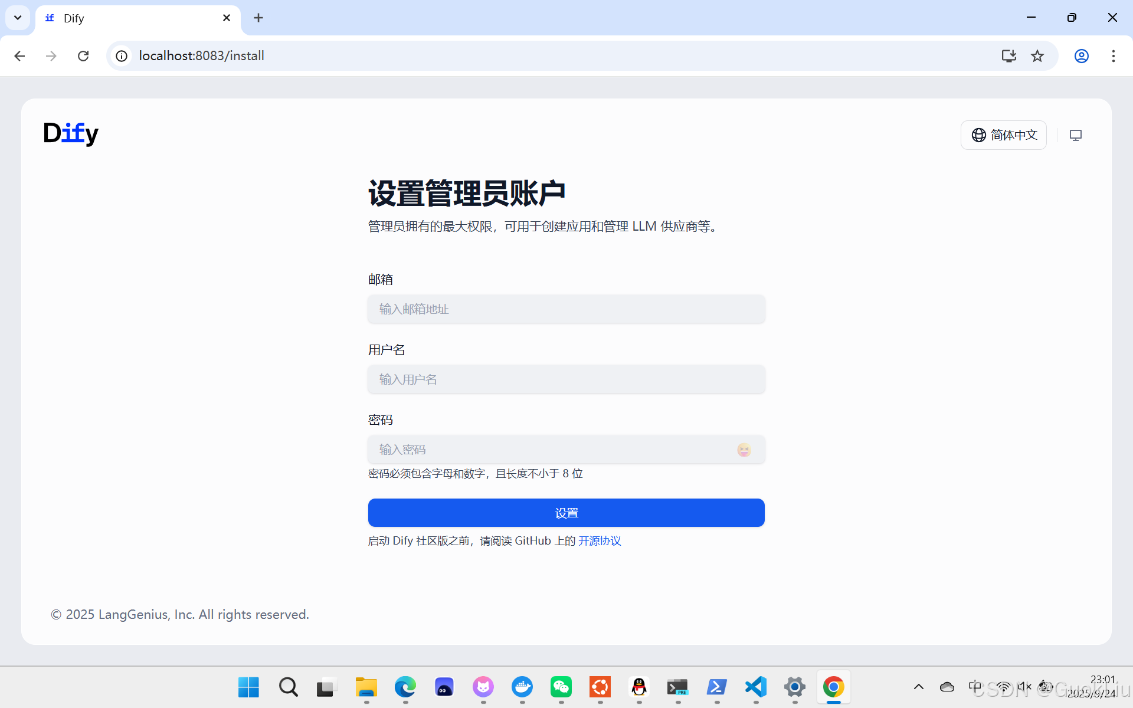Bookmark this page with star icon
The width and height of the screenshot is (1133, 708).
[1037, 56]
